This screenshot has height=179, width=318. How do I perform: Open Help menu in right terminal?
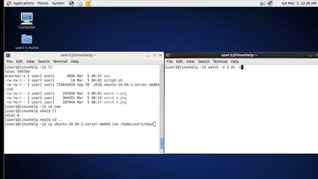tap(235, 62)
